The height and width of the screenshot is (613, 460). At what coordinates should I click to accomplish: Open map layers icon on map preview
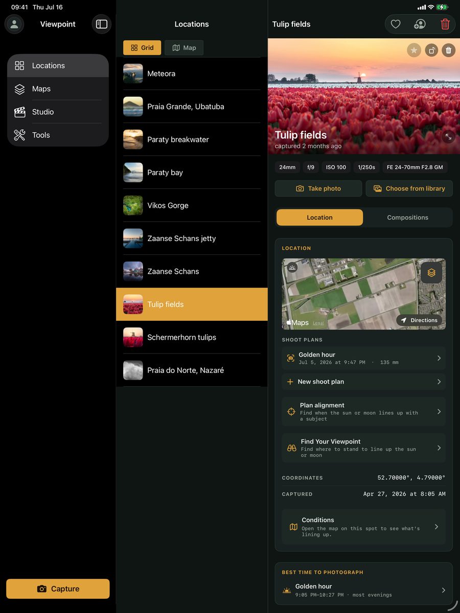pyautogui.click(x=431, y=273)
